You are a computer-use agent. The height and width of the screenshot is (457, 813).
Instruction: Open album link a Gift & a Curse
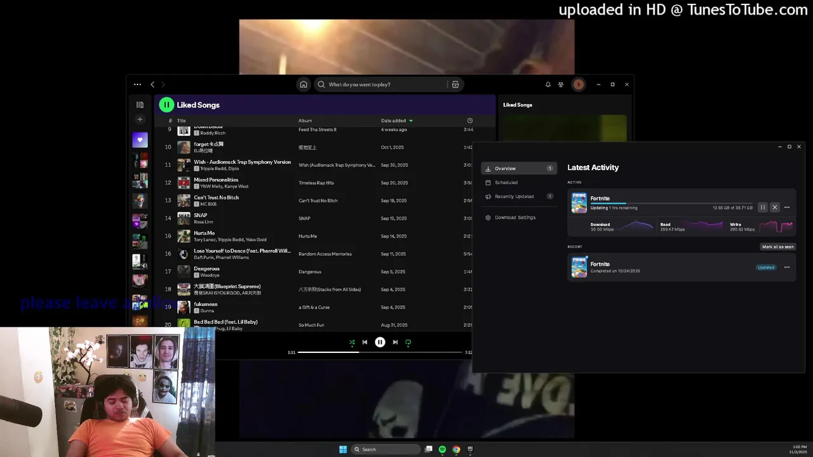(x=314, y=307)
